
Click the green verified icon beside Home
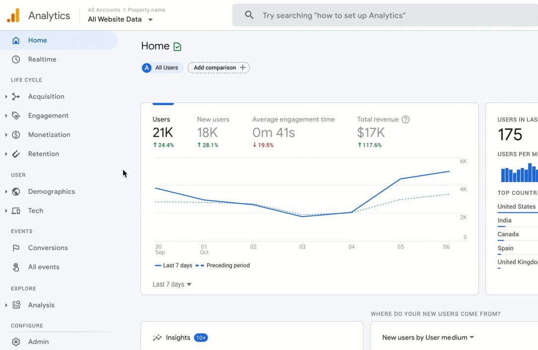177,47
